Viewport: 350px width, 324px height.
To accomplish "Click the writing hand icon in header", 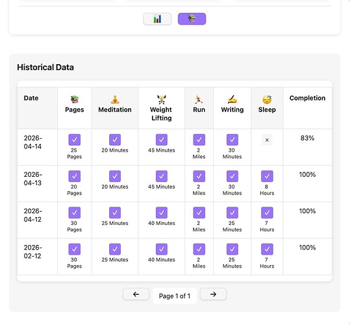I will [232, 100].
